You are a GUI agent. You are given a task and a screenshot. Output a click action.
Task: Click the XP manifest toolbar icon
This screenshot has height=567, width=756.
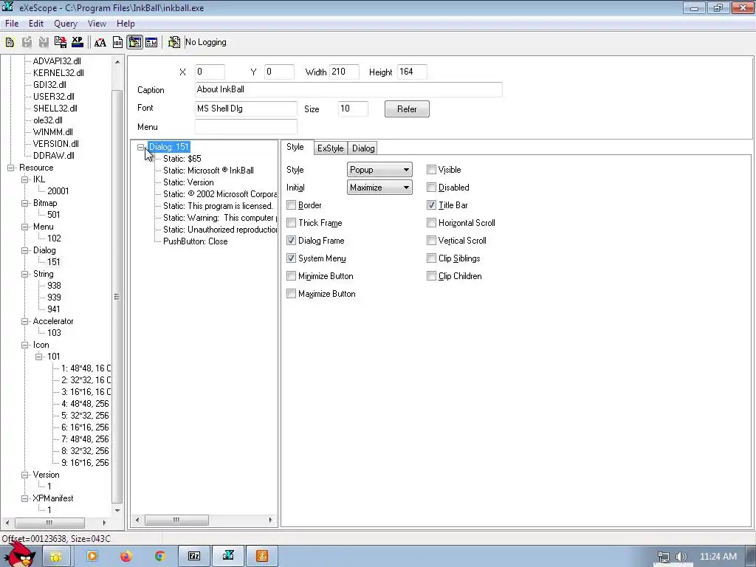77,42
